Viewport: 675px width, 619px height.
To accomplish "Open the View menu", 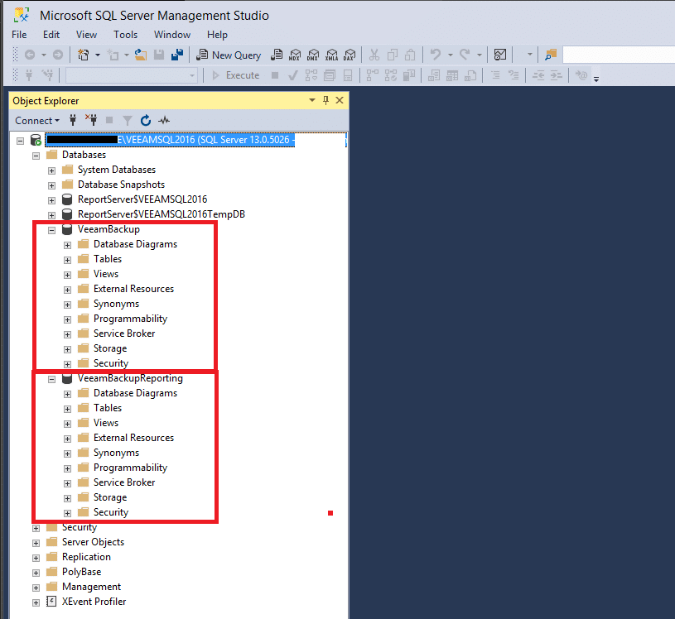I will (x=86, y=35).
